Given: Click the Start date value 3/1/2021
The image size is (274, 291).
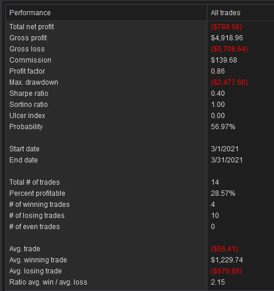Looking at the screenshot, I should pos(224,149).
